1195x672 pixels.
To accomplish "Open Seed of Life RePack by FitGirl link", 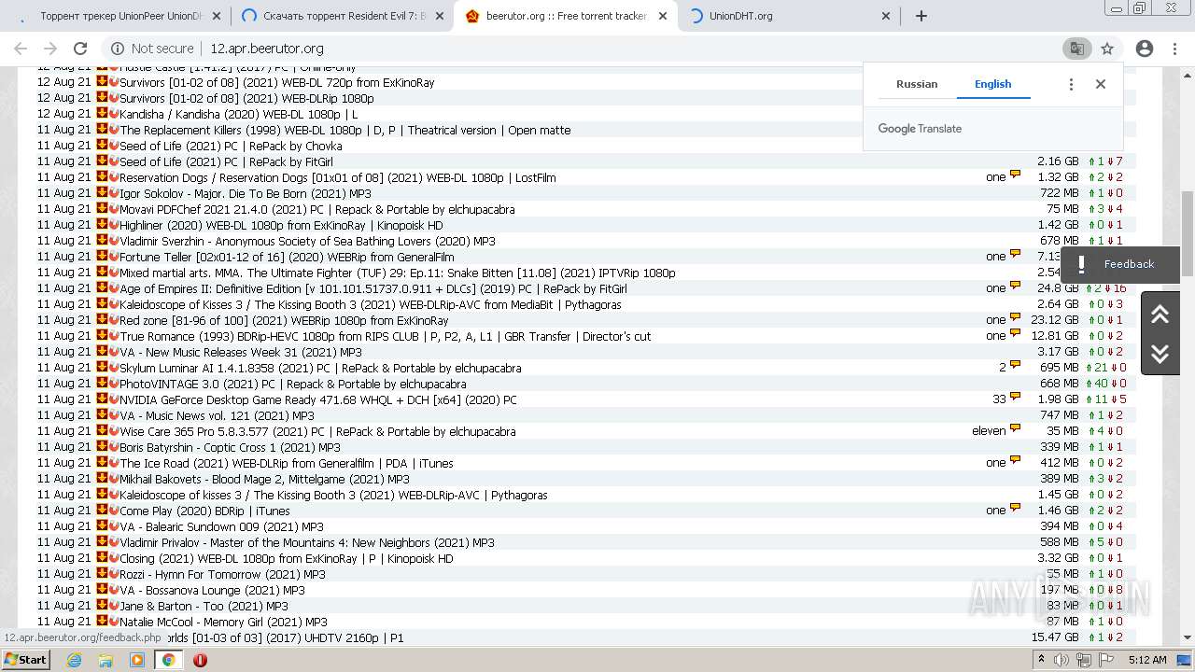I will (226, 161).
